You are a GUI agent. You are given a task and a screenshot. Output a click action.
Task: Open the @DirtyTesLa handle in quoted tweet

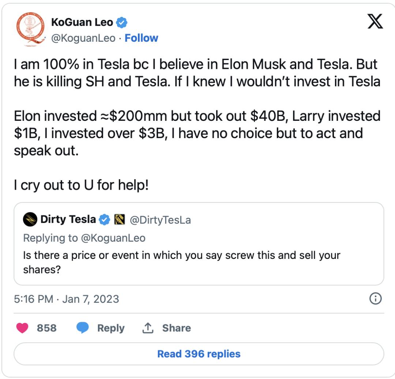[160, 220]
